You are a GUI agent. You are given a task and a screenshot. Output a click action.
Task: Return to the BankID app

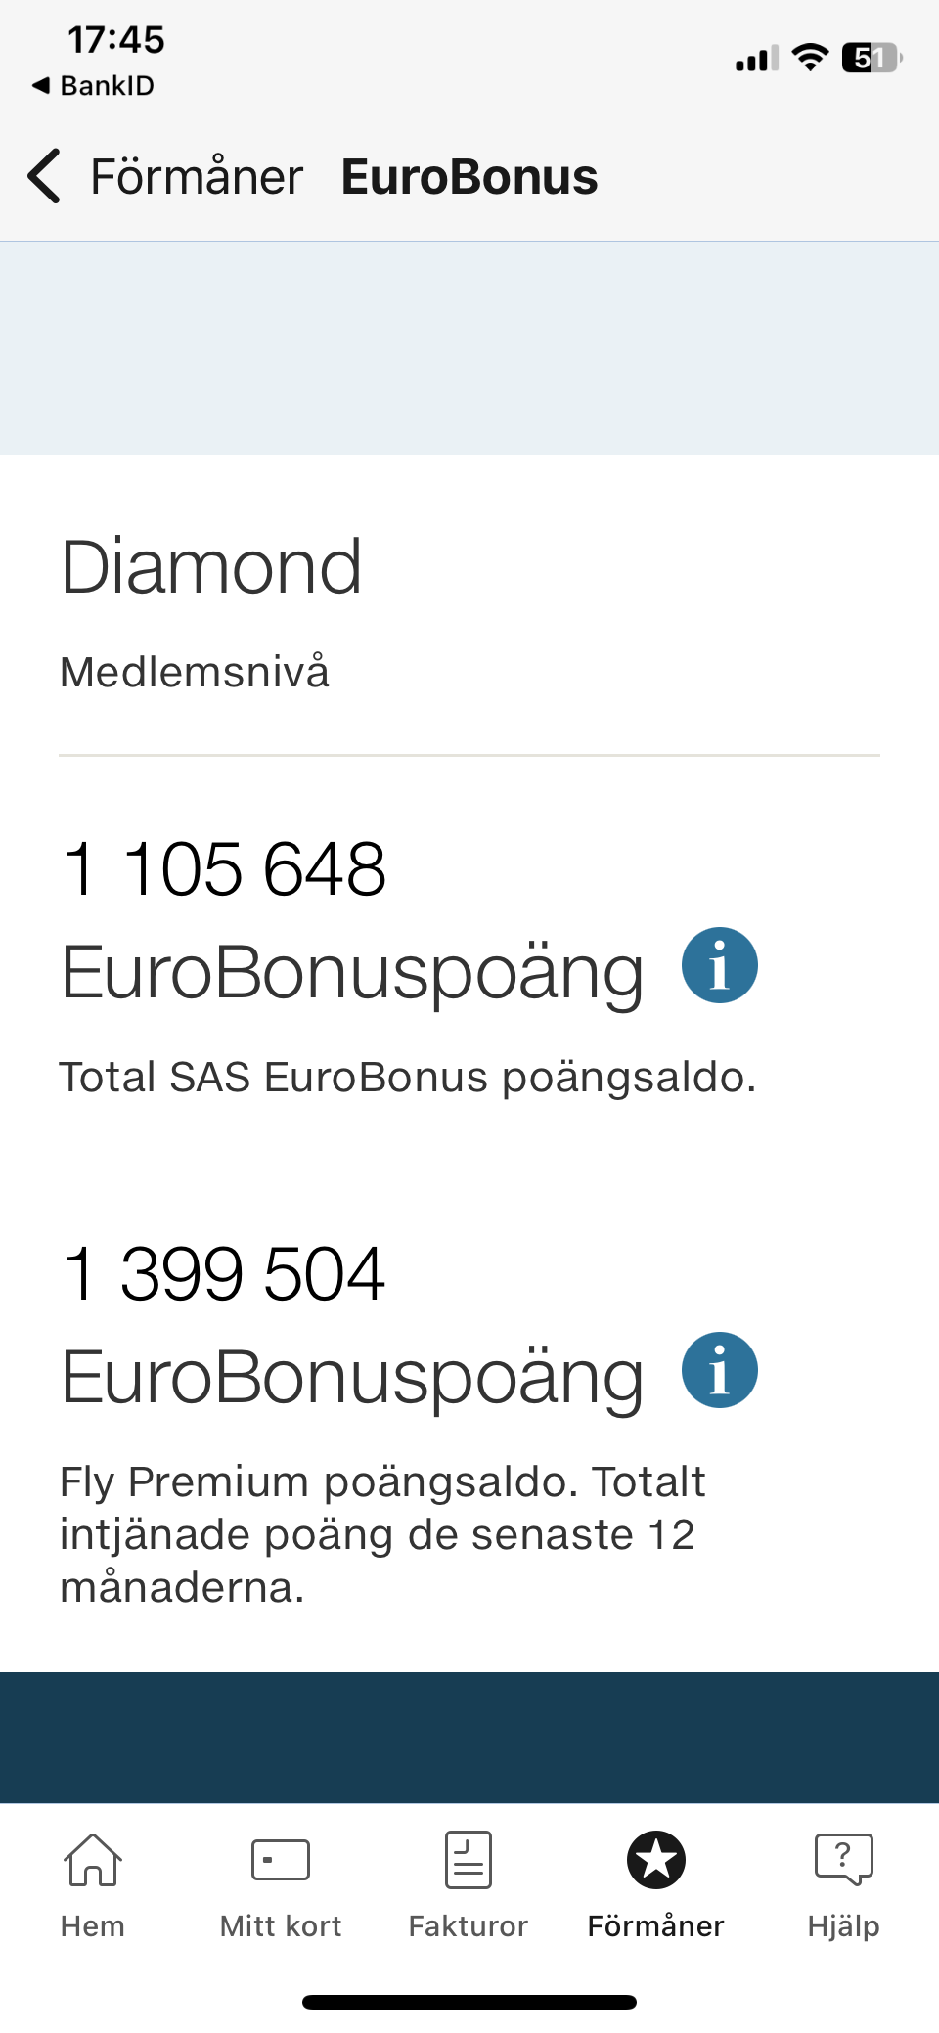tap(94, 86)
